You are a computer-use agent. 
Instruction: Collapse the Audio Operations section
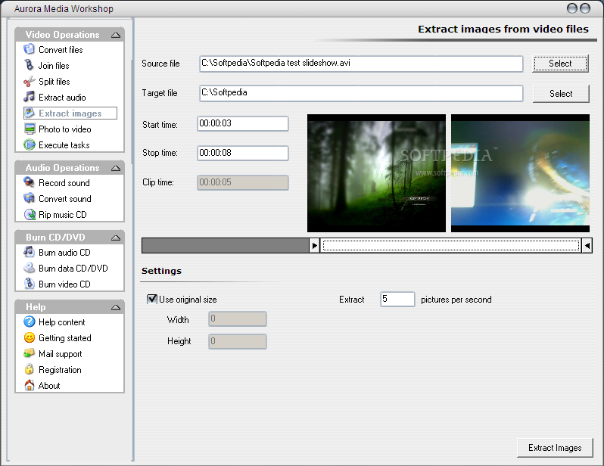(x=115, y=168)
